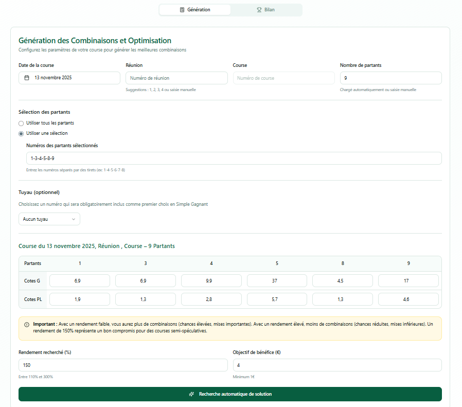Screen dimensions: 462x407
Task: Click the Bilan tab trophy icon
Action: click(x=259, y=10)
